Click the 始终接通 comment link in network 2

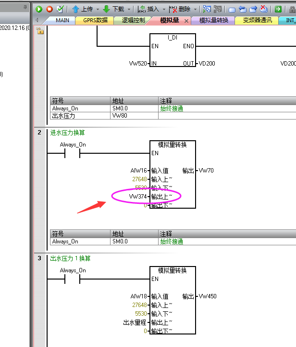[x=171, y=241]
